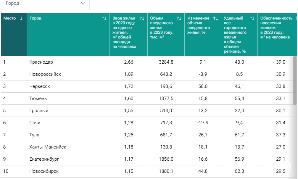
Task: Sort by Изменение объема введенного жилья
Action: (x=215, y=18)
